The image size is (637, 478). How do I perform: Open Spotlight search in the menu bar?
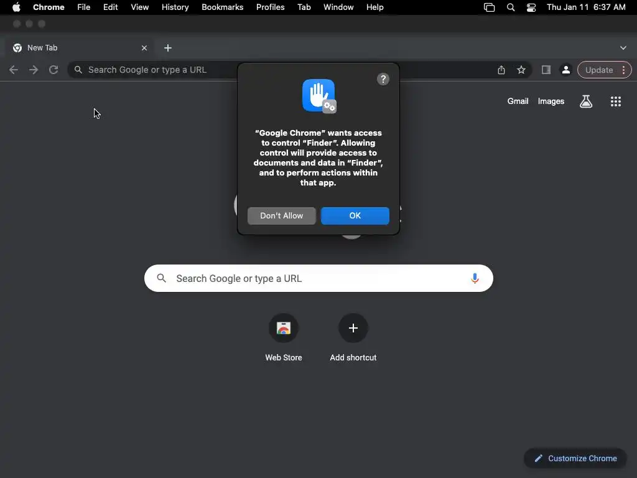coord(511,7)
